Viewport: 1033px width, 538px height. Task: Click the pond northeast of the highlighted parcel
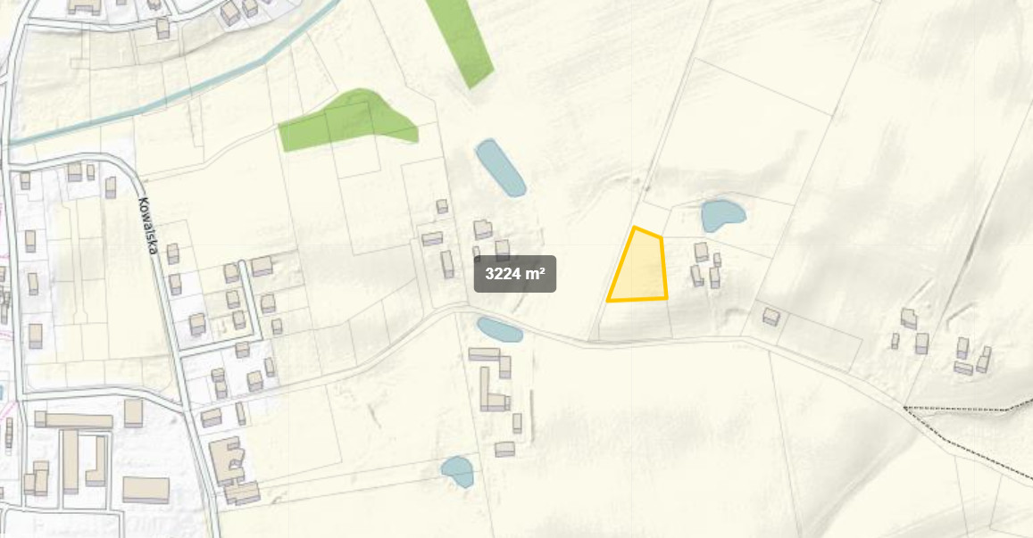pyautogui.click(x=722, y=215)
